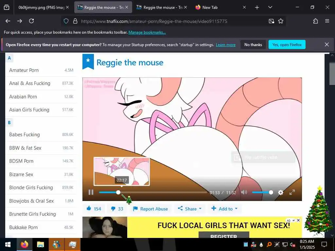Click the Firefox taskbar icon
This screenshot has height=251, width=335.
24,244
